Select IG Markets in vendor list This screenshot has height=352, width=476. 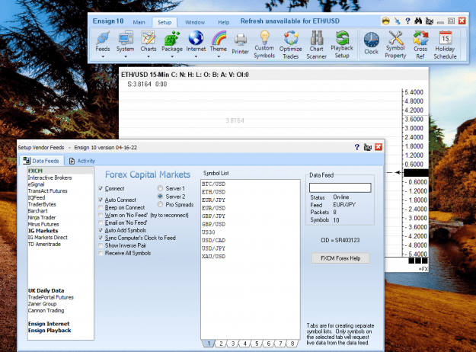pos(43,231)
